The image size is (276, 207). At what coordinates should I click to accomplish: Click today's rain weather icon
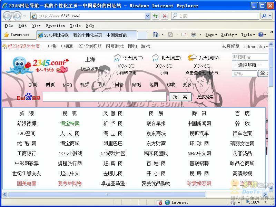117,58
